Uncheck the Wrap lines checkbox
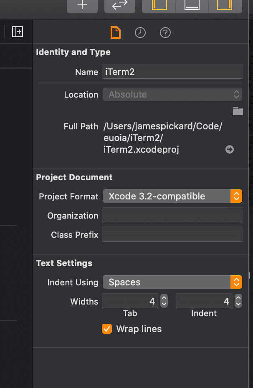 [x=107, y=329]
